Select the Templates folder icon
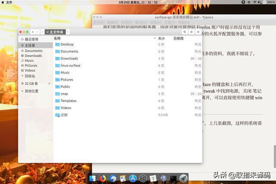 click(x=57, y=101)
